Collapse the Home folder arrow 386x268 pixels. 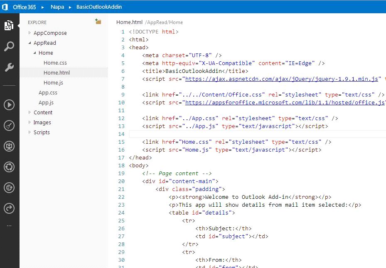[x=35, y=53]
